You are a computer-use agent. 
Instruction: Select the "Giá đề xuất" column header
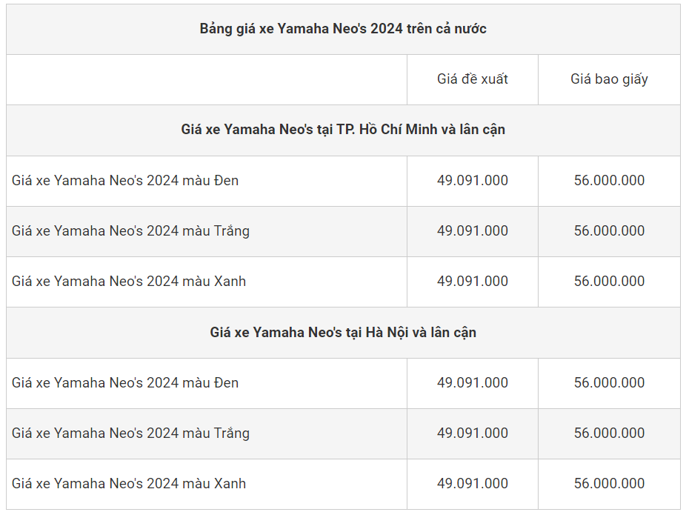pos(473,79)
